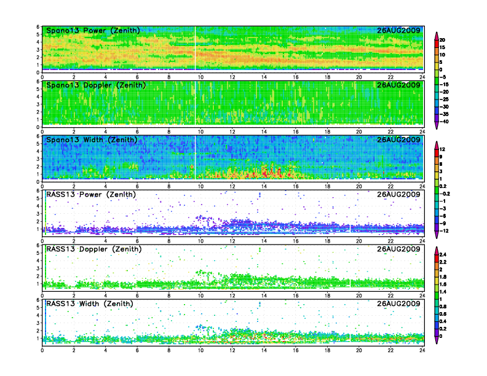Click height 3 tick label on Spano13 Width axis

point(38,159)
